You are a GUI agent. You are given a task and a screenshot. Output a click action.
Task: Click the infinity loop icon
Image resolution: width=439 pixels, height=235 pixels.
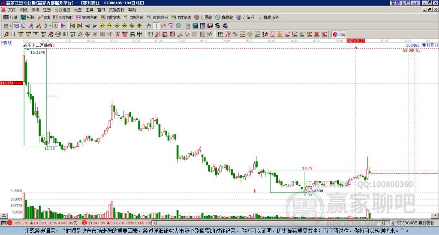click(343, 34)
